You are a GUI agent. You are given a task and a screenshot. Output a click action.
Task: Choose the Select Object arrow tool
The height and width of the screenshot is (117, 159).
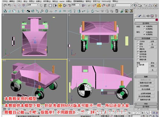click(41, 5)
